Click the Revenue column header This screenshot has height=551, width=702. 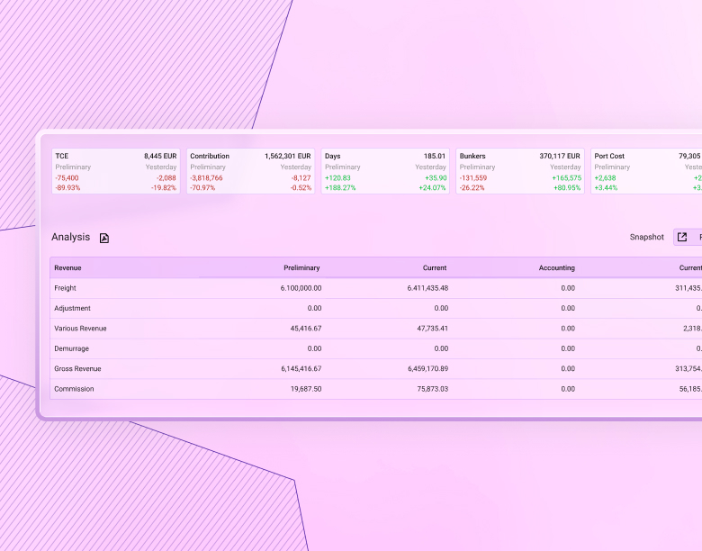click(x=67, y=268)
